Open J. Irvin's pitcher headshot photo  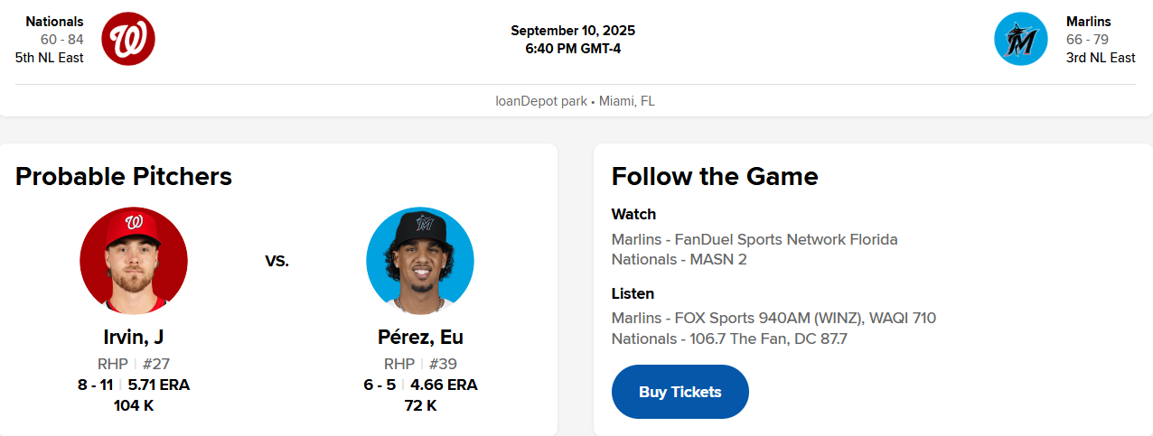pyautogui.click(x=134, y=261)
